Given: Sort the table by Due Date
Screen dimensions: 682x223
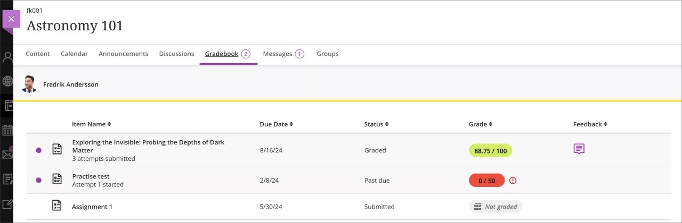Looking at the screenshot, I should point(276,124).
